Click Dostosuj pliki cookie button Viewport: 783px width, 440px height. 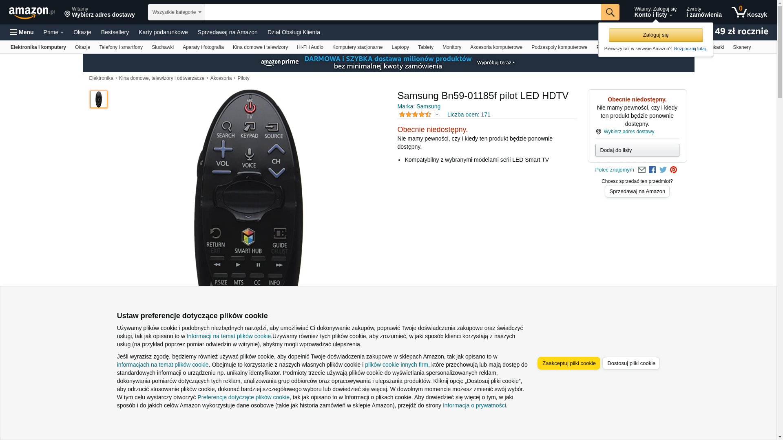(631, 363)
